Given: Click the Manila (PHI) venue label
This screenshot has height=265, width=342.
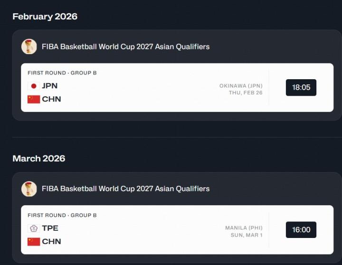Looking at the screenshot, I should point(244,228).
